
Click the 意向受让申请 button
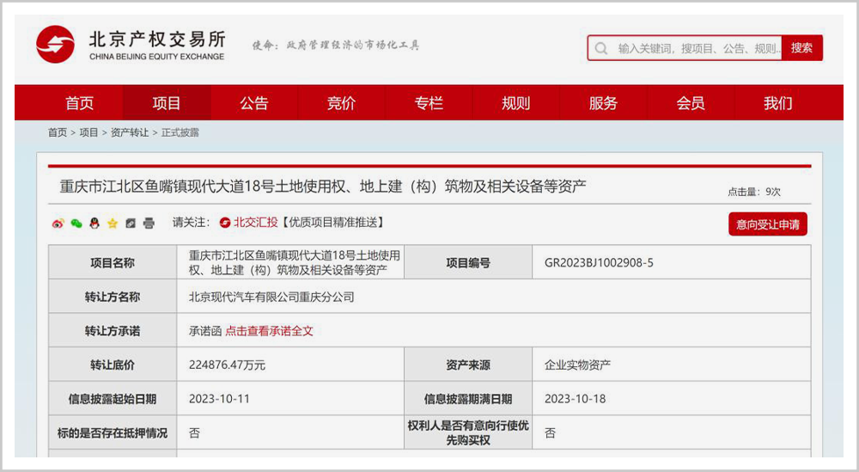(x=767, y=224)
